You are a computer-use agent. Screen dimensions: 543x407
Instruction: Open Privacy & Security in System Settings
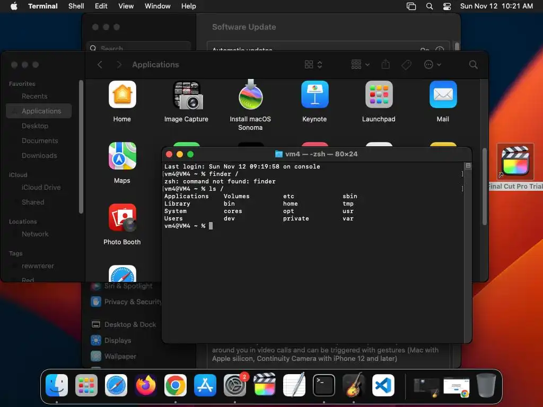pyautogui.click(x=126, y=302)
